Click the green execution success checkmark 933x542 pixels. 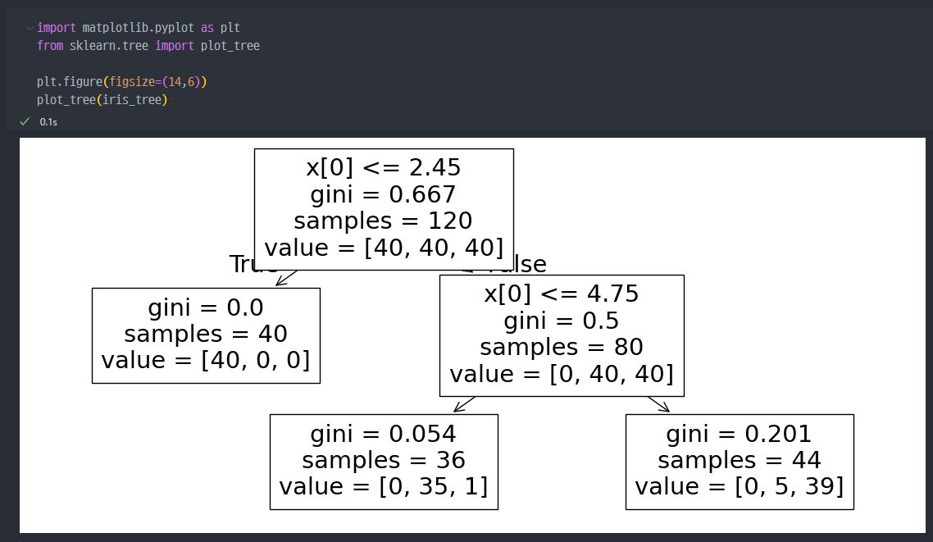[x=25, y=121]
